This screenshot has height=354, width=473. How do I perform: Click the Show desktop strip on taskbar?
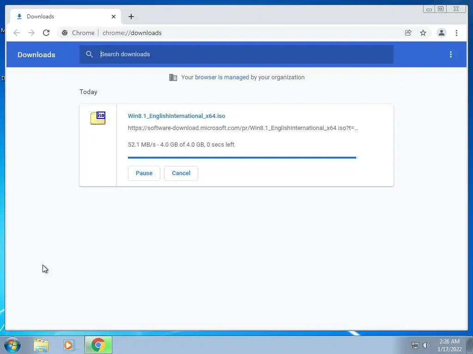pyautogui.click(x=470, y=345)
